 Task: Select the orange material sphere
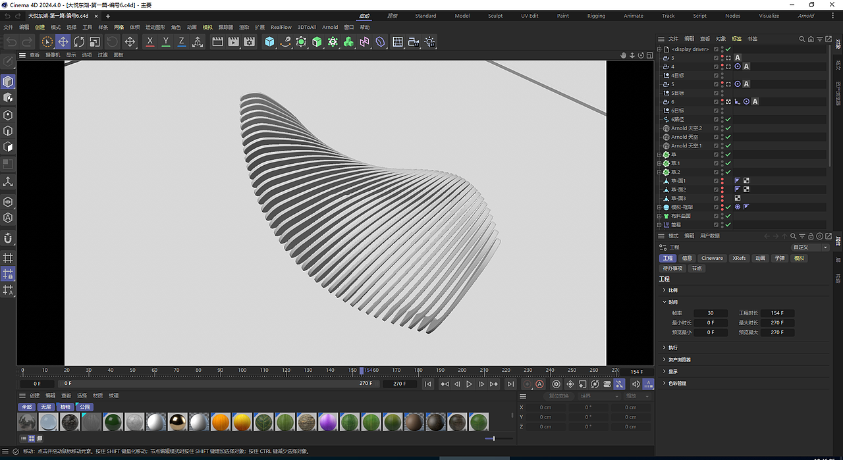(221, 422)
